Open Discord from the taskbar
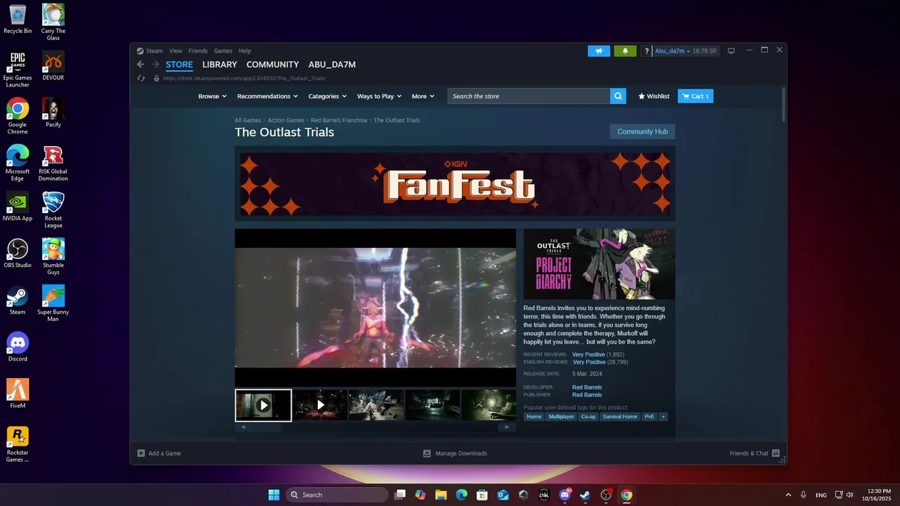The width and height of the screenshot is (900, 506). [x=565, y=495]
